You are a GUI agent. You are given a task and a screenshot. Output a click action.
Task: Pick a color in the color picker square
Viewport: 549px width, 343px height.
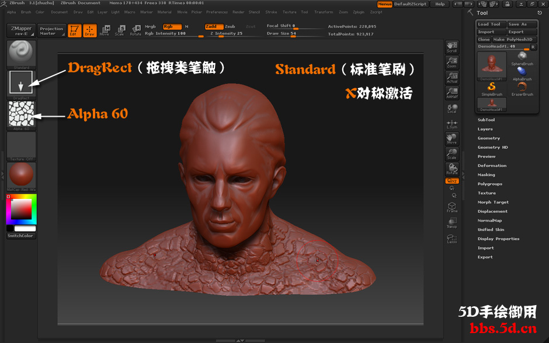(x=21, y=209)
